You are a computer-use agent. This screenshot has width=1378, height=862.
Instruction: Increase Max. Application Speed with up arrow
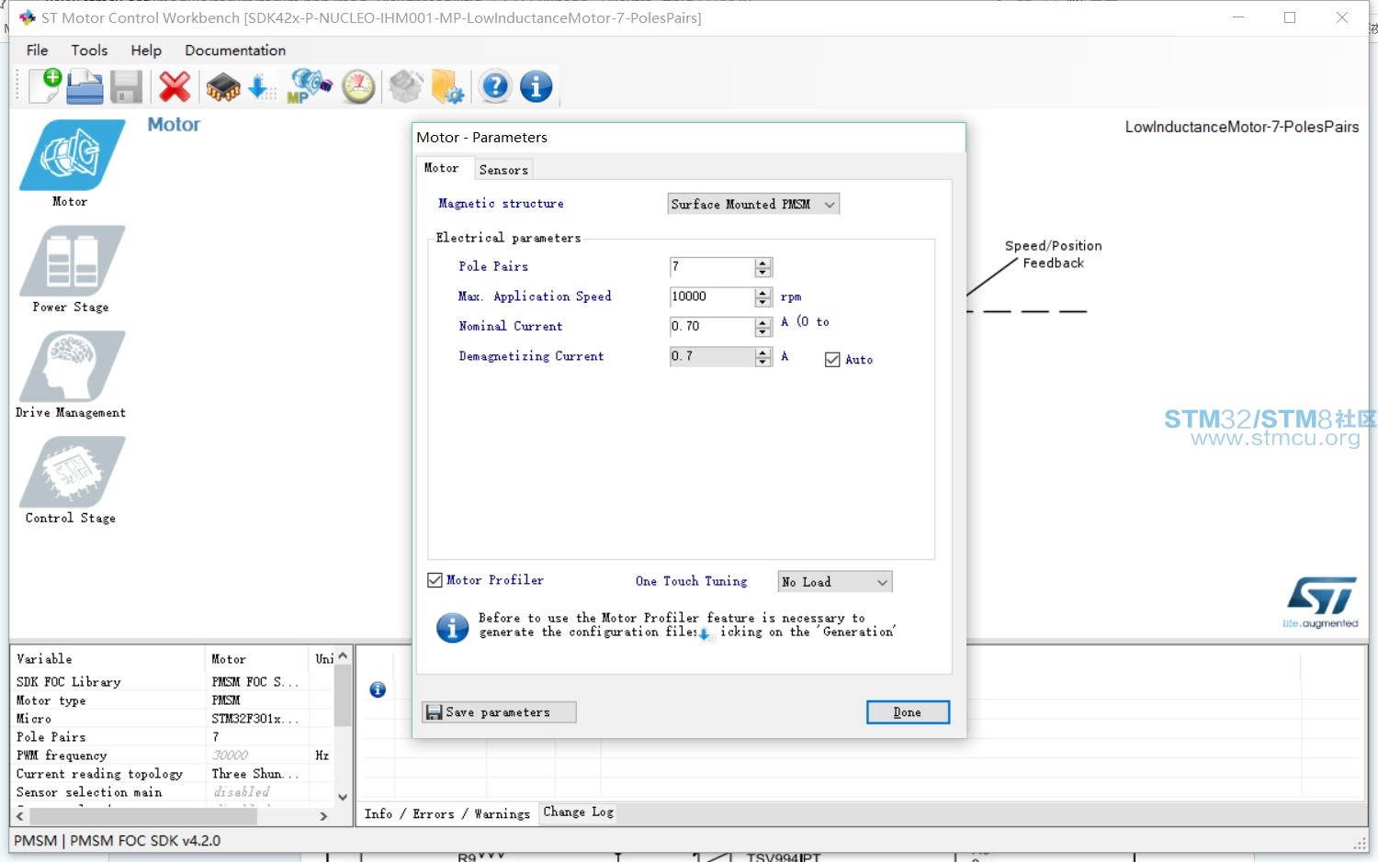(x=762, y=293)
